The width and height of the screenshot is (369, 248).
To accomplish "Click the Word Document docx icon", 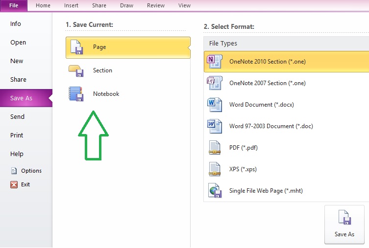I will click(x=215, y=105).
